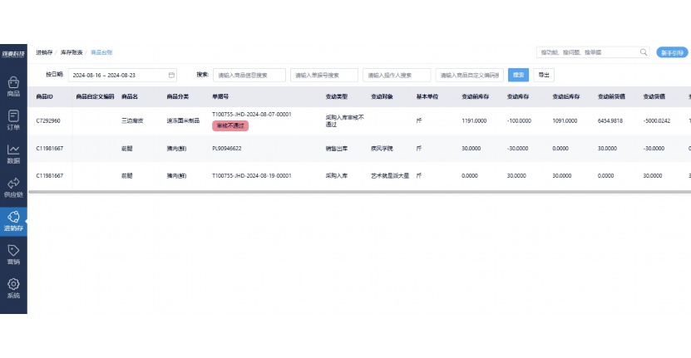This screenshot has height=358, width=691.
Task: Click the 变动货值 column header
Action: point(654,96)
